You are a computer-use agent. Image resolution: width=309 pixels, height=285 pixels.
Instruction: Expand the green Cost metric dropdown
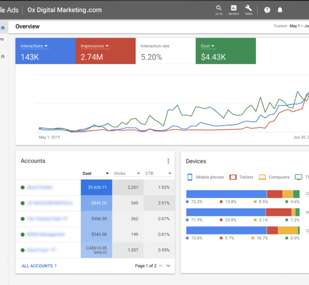tap(213, 46)
